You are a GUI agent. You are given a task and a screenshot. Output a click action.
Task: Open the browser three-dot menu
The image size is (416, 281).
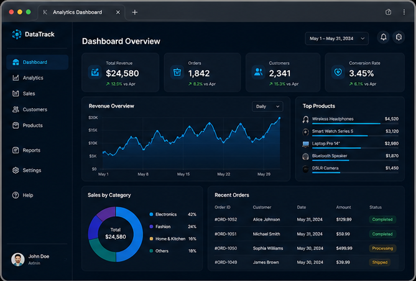404,12
